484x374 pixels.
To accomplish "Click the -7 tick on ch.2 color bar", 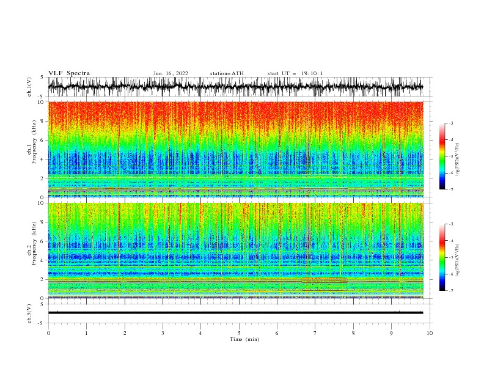I will 450,291.
